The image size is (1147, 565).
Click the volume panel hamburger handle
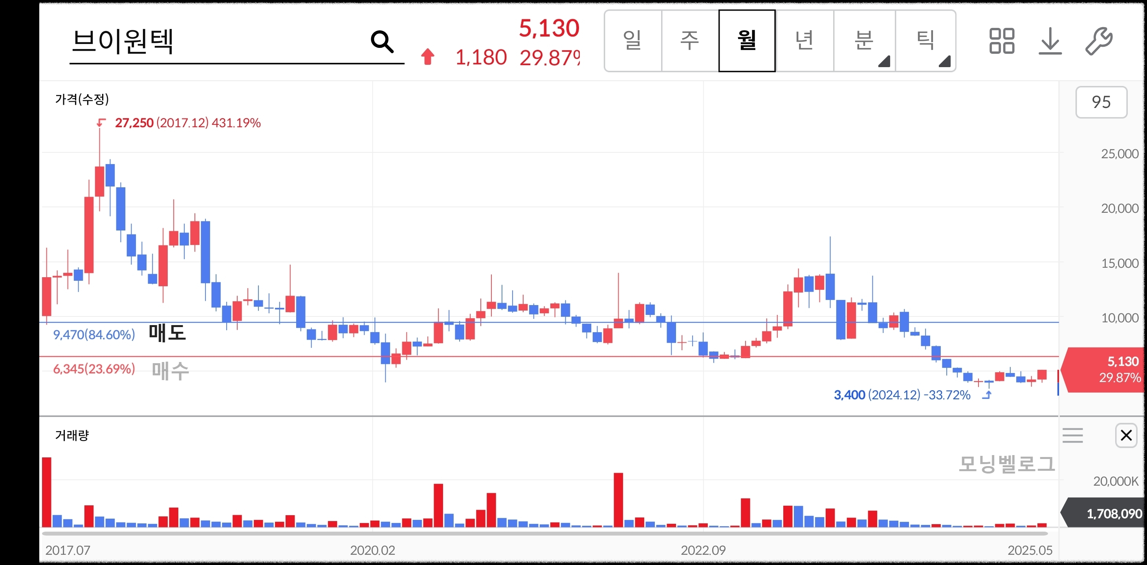[x=1072, y=435]
